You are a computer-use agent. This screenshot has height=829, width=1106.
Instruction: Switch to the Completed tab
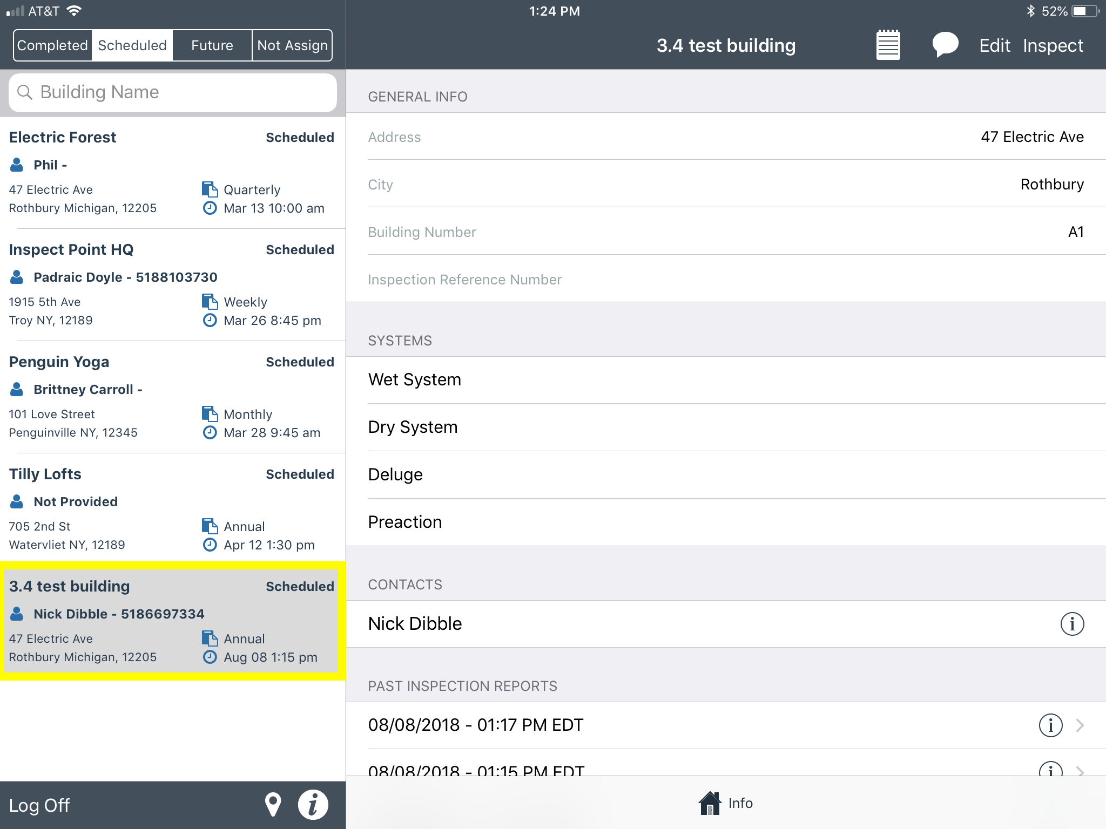click(52, 45)
